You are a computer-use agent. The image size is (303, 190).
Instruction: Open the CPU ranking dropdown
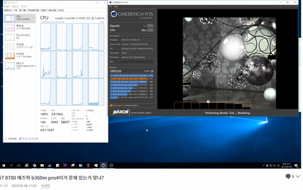(x=115, y=71)
